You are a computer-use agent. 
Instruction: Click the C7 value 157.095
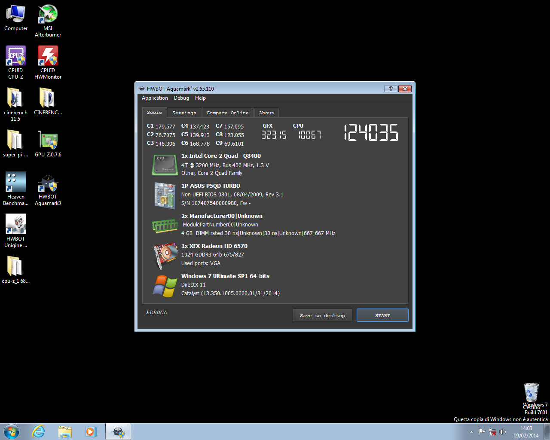click(234, 126)
